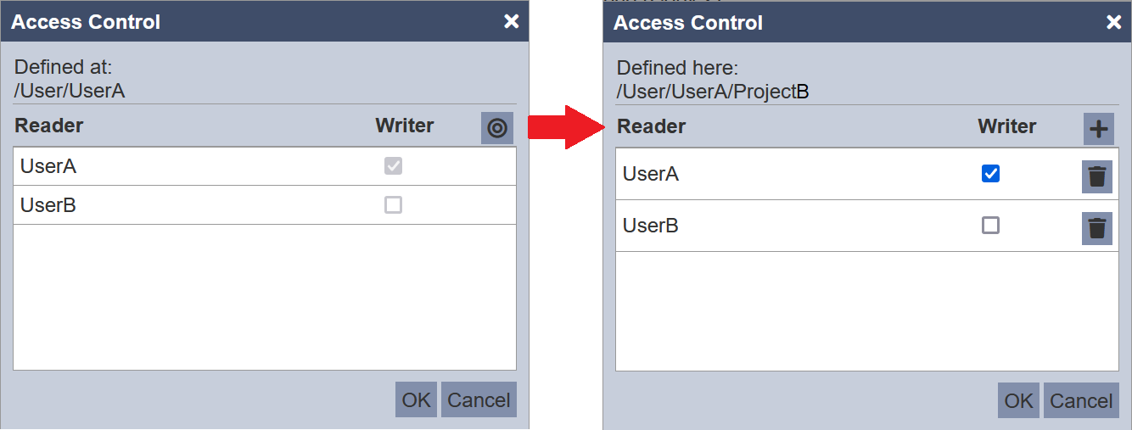Select UserA row in ProjectB reader list

click(x=867, y=174)
